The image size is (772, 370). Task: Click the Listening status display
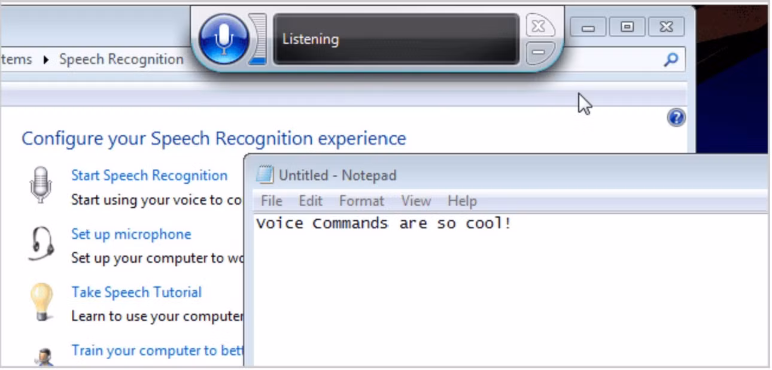[x=396, y=39]
